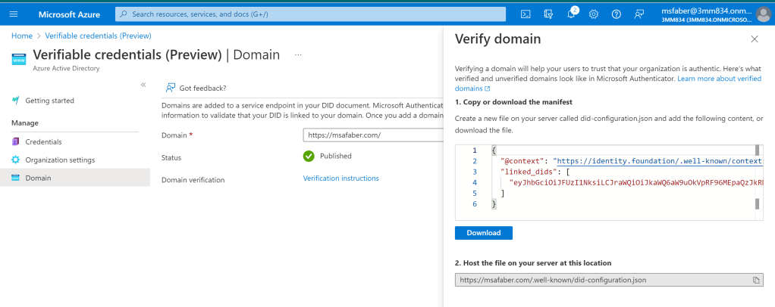
Task: Open the Directories and subscriptions filter
Action: pyautogui.click(x=548, y=14)
